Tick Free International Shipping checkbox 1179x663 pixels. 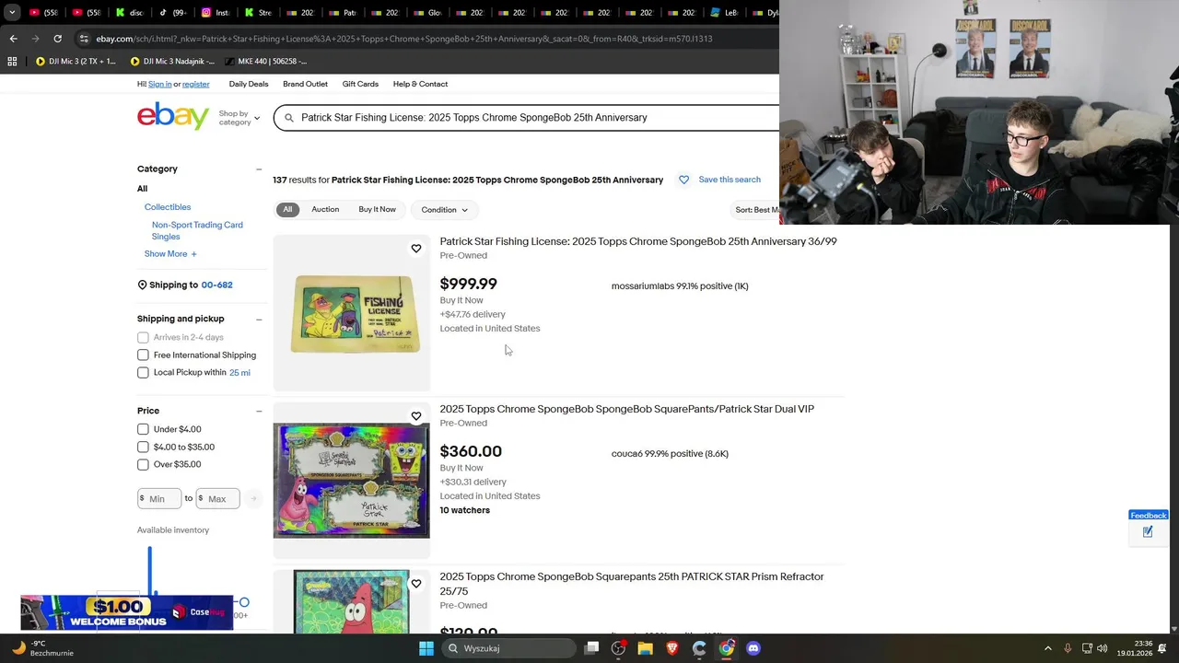143,355
